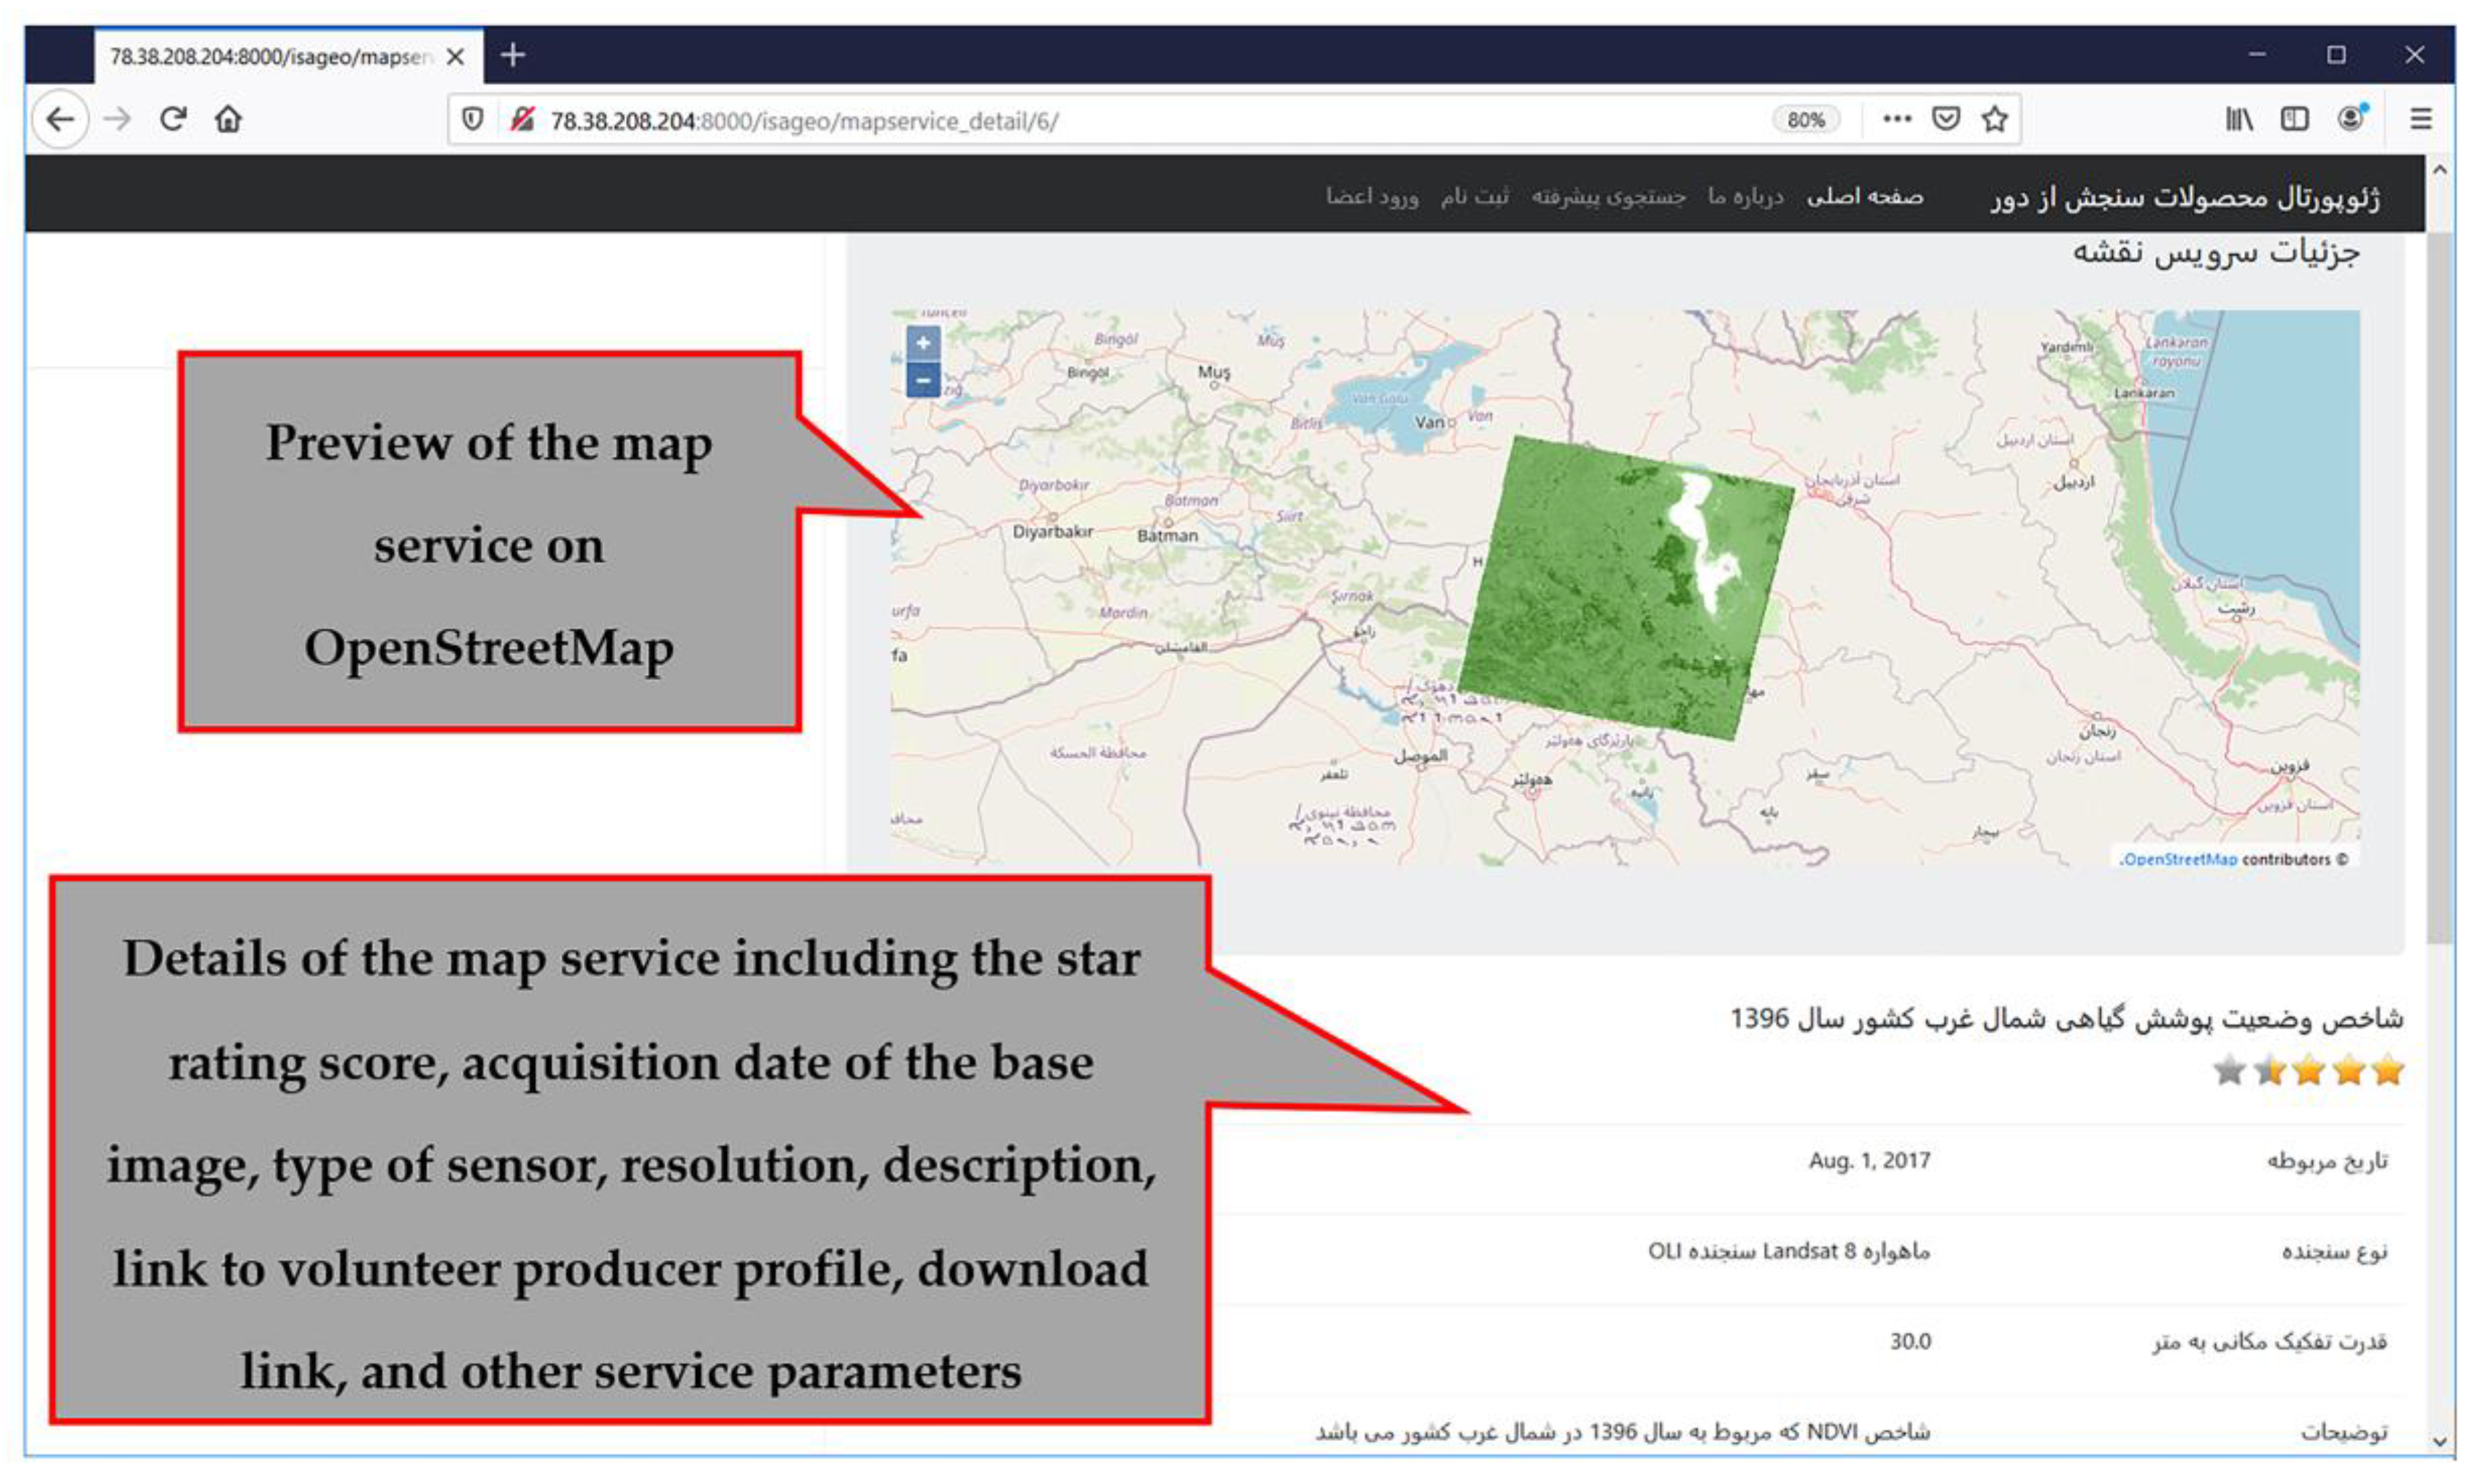2484x1484 pixels.
Task: Go to browser home page icon
Action: click(228, 120)
